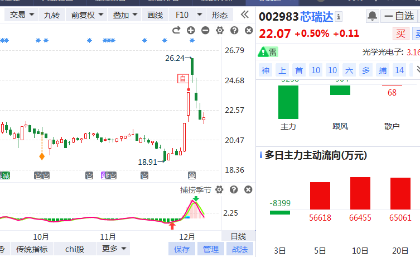Click stock code 002983
The width and height of the screenshot is (420, 257).
pos(278,17)
